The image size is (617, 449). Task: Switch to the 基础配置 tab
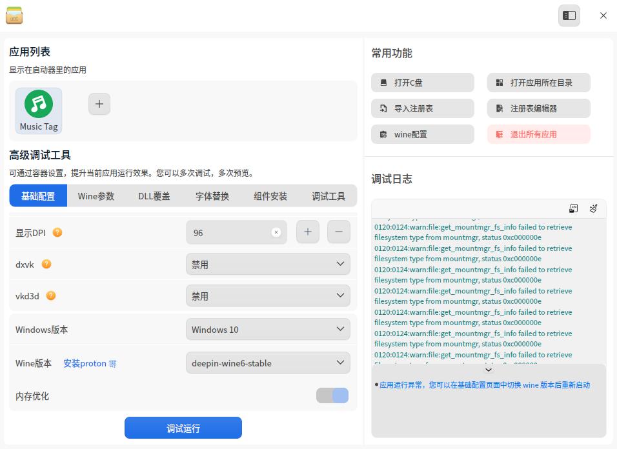coord(38,196)
